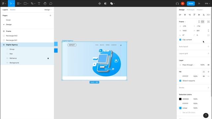Open distribute spacing dropdown
The width and height of the screenshot is (212, 119).
208,15
